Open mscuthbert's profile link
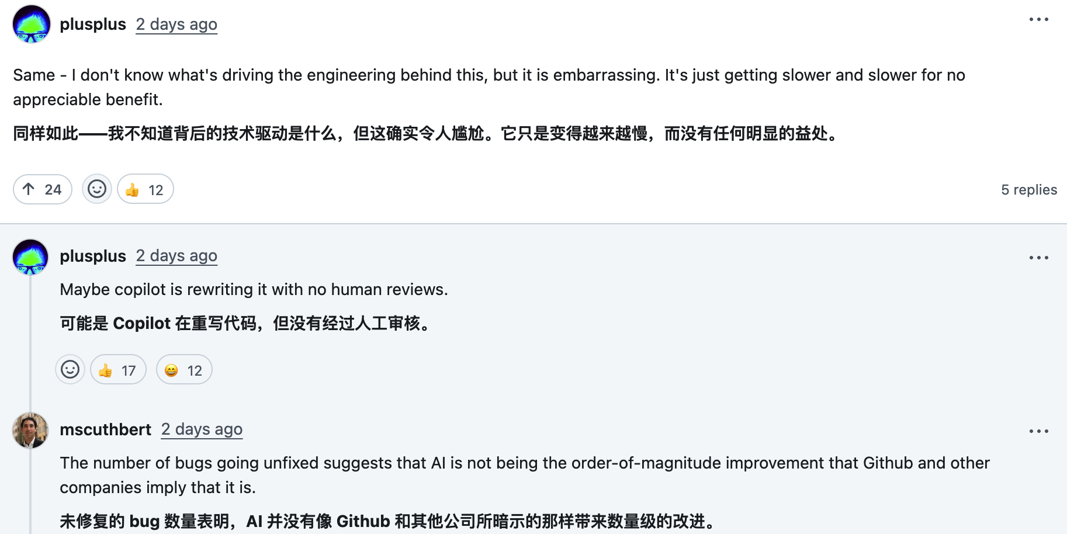Image resolution: width=1067 pixels, height=534 pixels. point(105,430)
